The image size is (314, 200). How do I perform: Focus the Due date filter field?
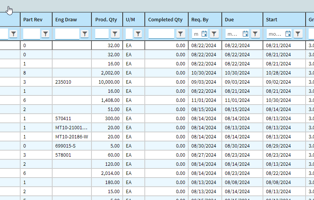click(x=233, y=34)
